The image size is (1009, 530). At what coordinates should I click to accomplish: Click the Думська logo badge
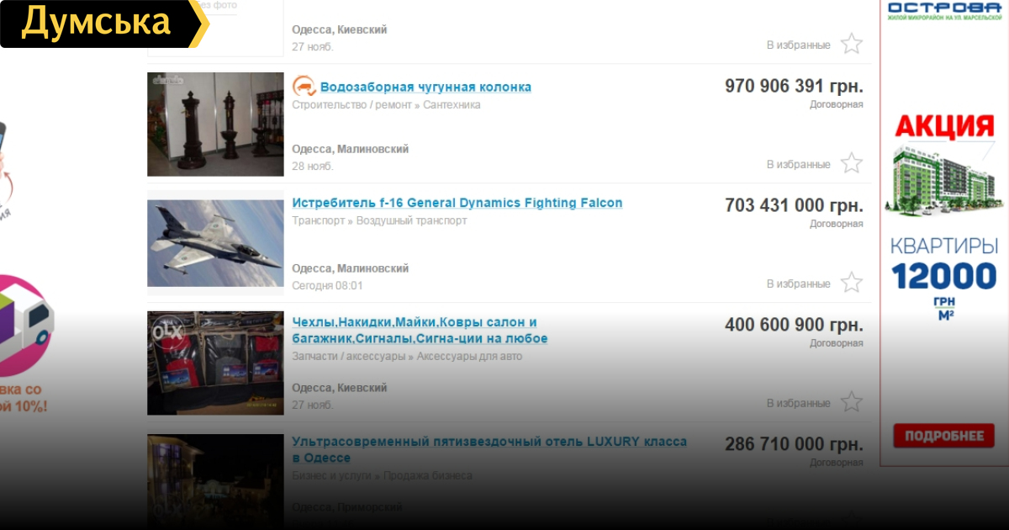tap(99, 24)
